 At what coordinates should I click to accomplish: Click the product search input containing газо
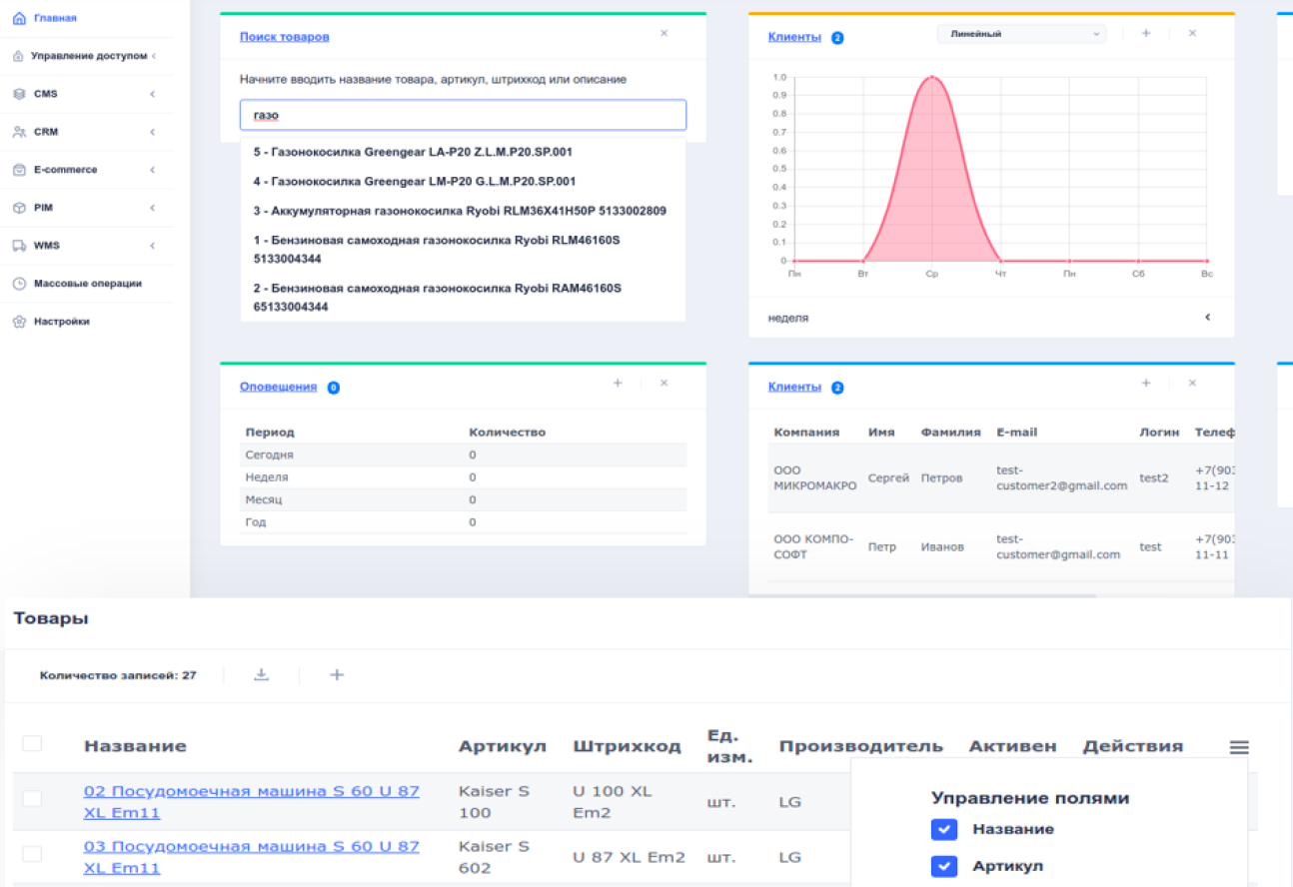(463, 115)
